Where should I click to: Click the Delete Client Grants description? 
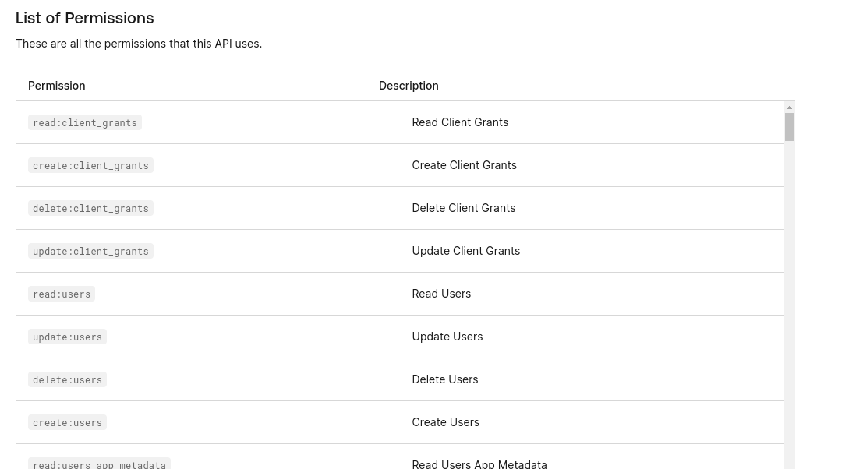[463, 208]
